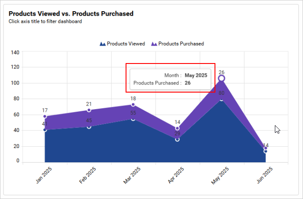This screenshot has width=303, height=199.
Task: Select the May 2025 axis label
Action: pos(221,174)
